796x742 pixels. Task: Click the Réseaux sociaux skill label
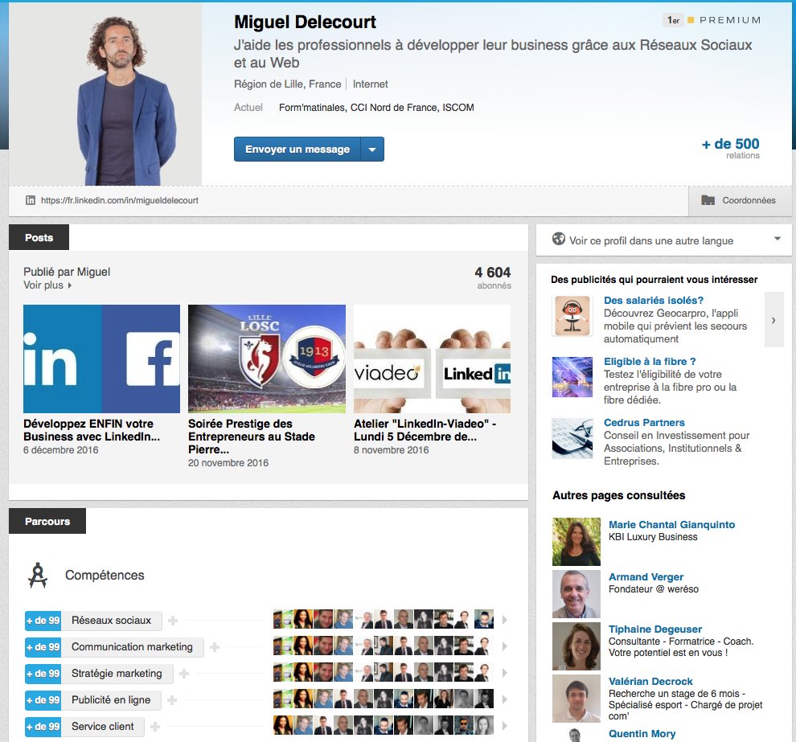tap(111, 620)
